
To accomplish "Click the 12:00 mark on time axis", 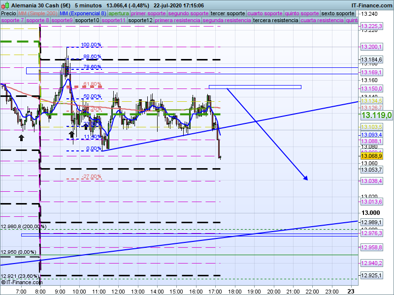I will pos(118,291).
